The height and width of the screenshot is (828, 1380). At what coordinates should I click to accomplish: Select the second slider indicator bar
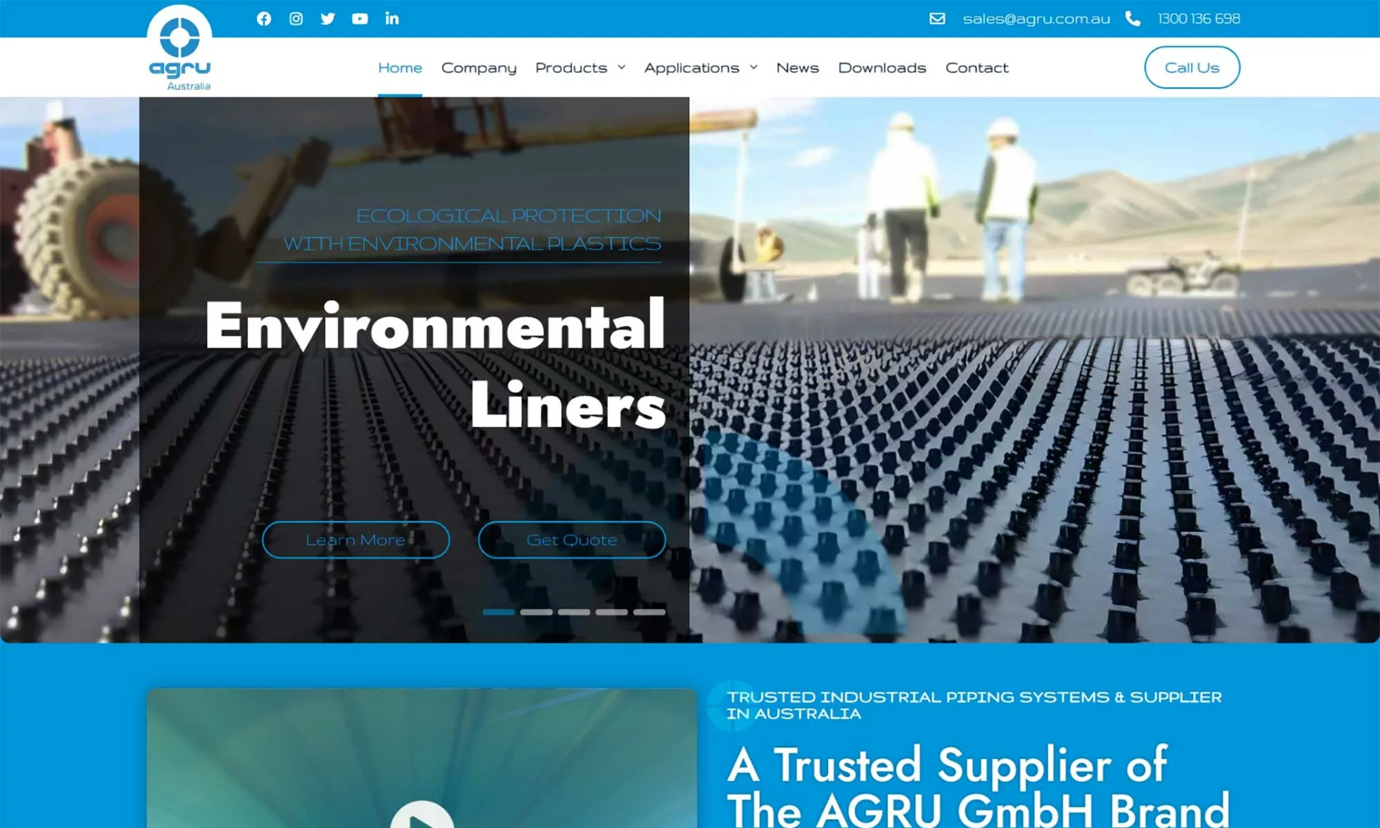pos(536,612)
